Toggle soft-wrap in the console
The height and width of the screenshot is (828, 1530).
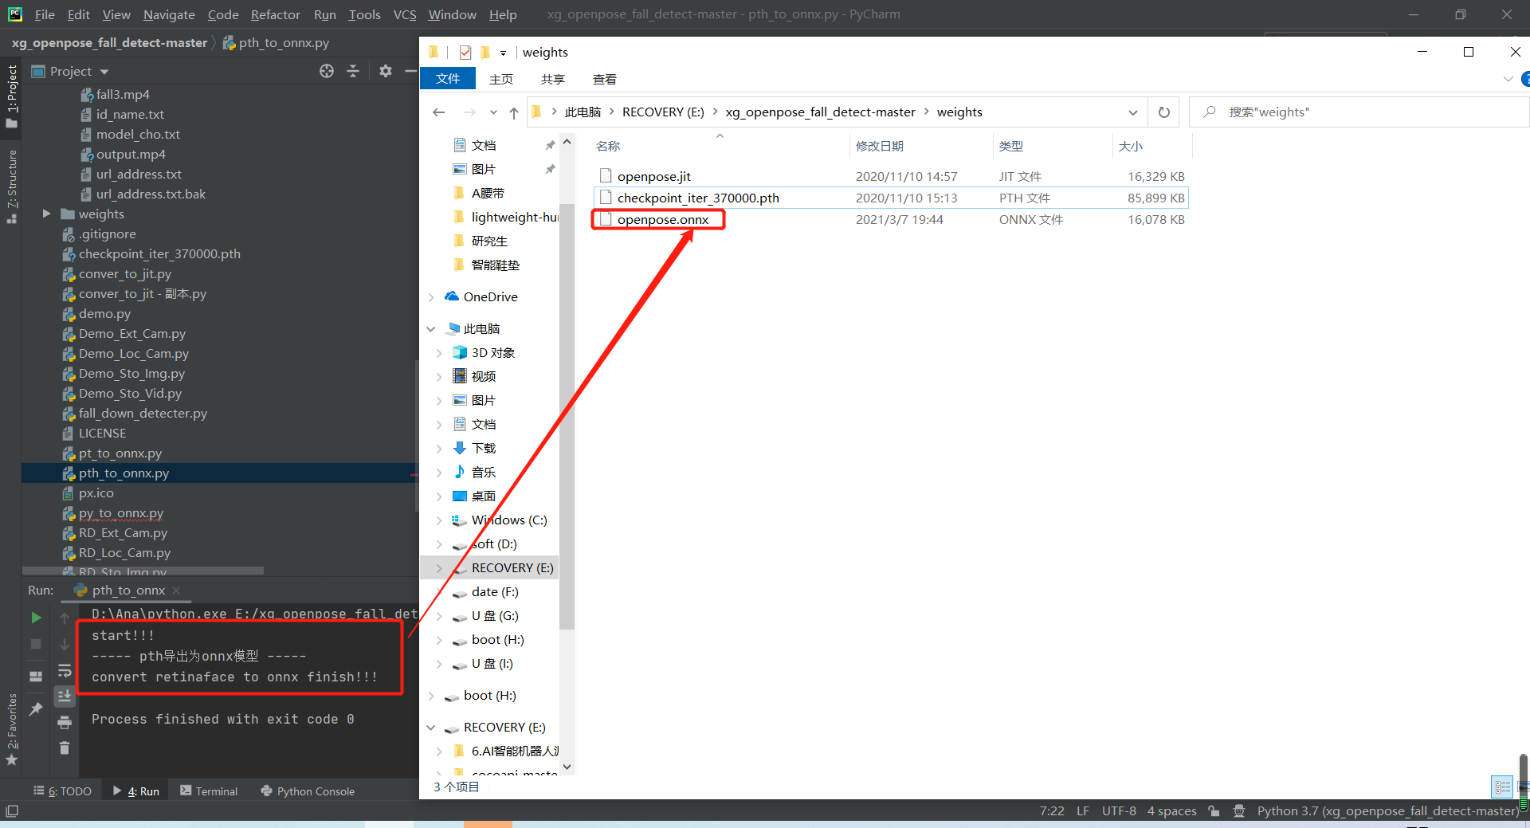tap(65, 672)
